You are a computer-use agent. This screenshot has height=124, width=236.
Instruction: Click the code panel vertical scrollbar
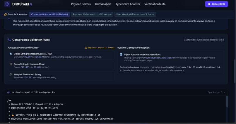tap(227, 102)
